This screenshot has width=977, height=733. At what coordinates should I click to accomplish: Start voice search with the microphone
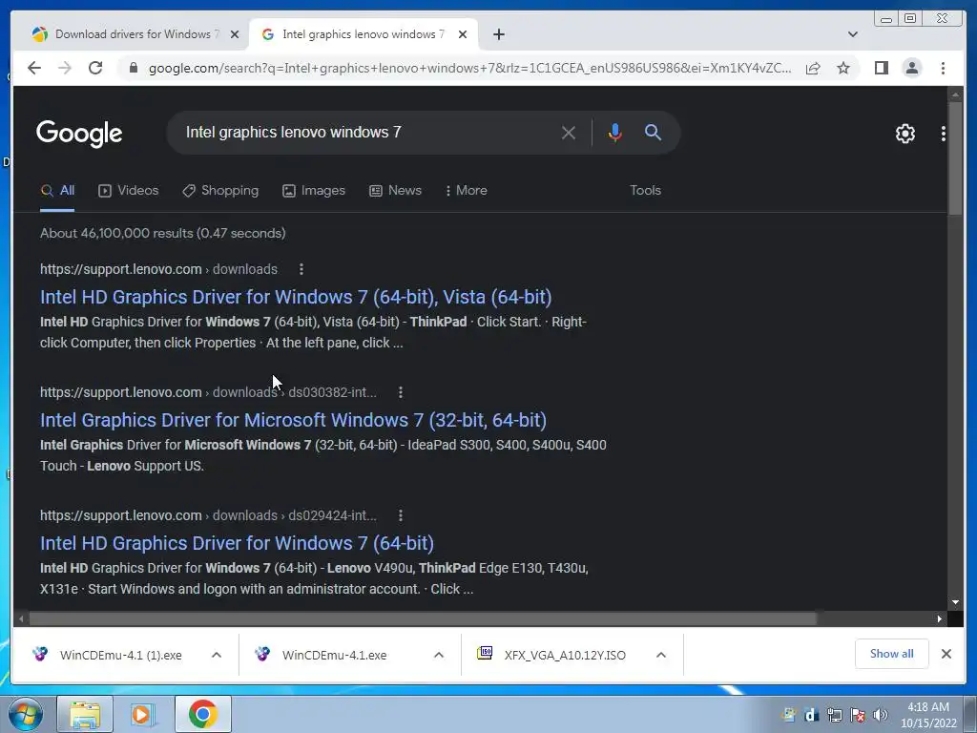(615, 132)
